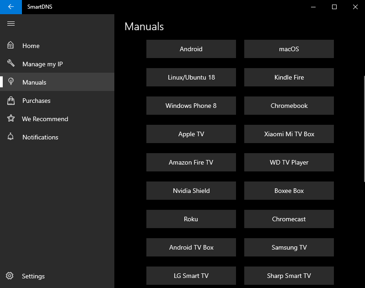Click the Notifications bell icon
Screen dimensions: 365x288
11,137
